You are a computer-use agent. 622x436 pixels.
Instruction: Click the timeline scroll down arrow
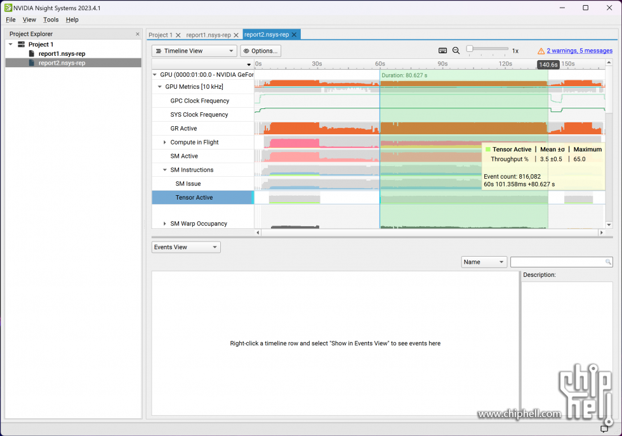point(609,225)
